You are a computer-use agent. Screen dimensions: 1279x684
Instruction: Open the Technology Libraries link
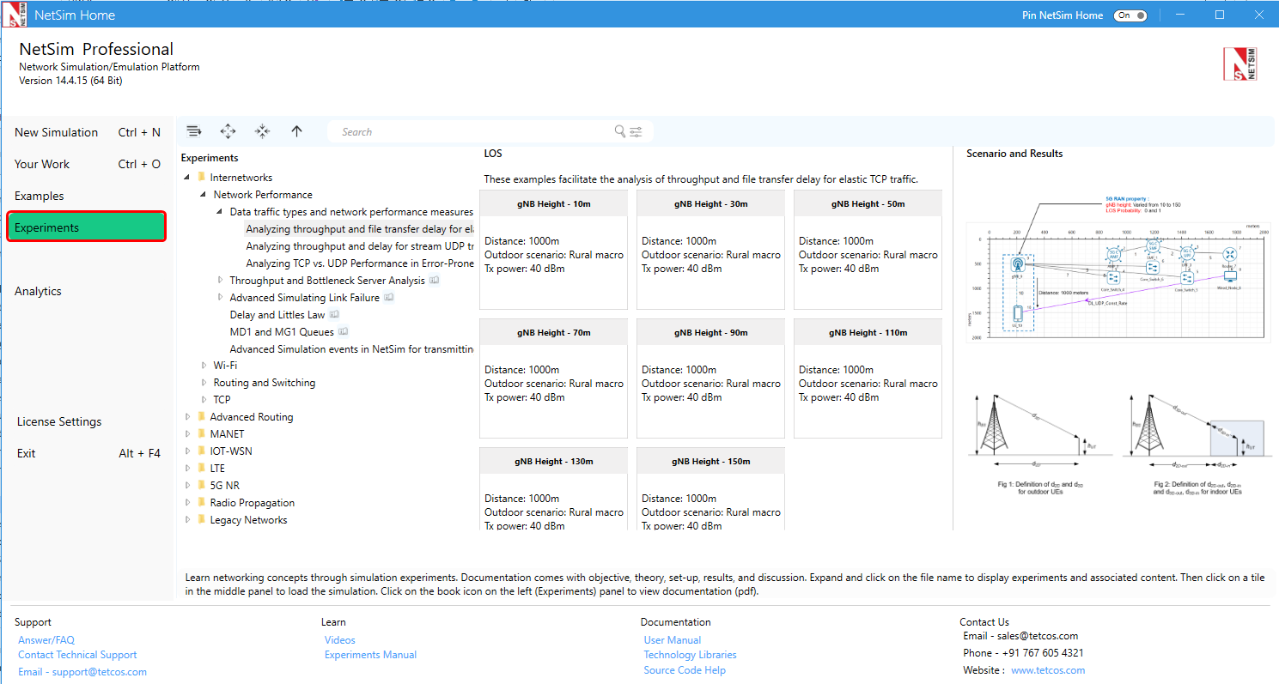coord(691,655)
